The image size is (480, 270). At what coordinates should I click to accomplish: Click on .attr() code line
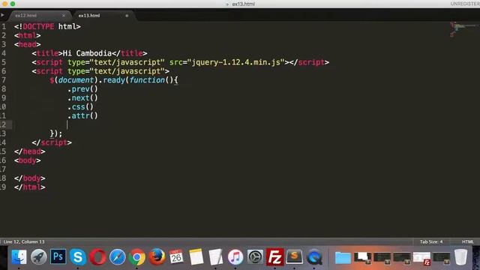82,115
